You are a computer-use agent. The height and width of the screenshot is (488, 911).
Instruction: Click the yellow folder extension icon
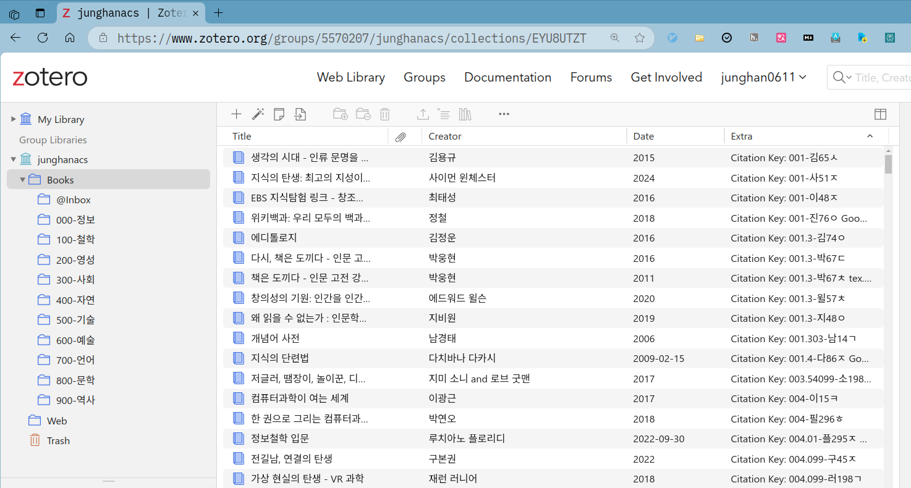[700, 38]
